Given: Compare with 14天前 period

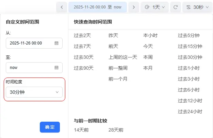Looking at the screenshot, I should coord(81,130).
